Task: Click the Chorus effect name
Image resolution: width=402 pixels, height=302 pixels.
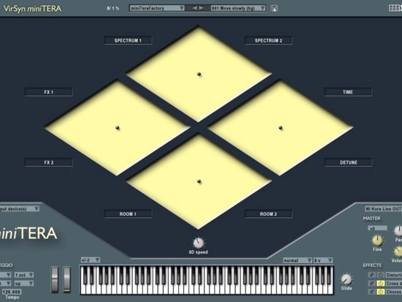Action: pyautogui.click(x=394, y=292)
